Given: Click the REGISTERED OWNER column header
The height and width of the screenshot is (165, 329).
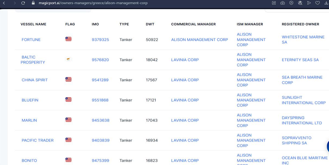Looking at the screenshot, I should [x=300, y=24].
